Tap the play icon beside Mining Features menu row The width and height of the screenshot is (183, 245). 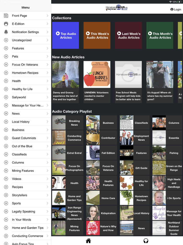click(x=6, y=171)
